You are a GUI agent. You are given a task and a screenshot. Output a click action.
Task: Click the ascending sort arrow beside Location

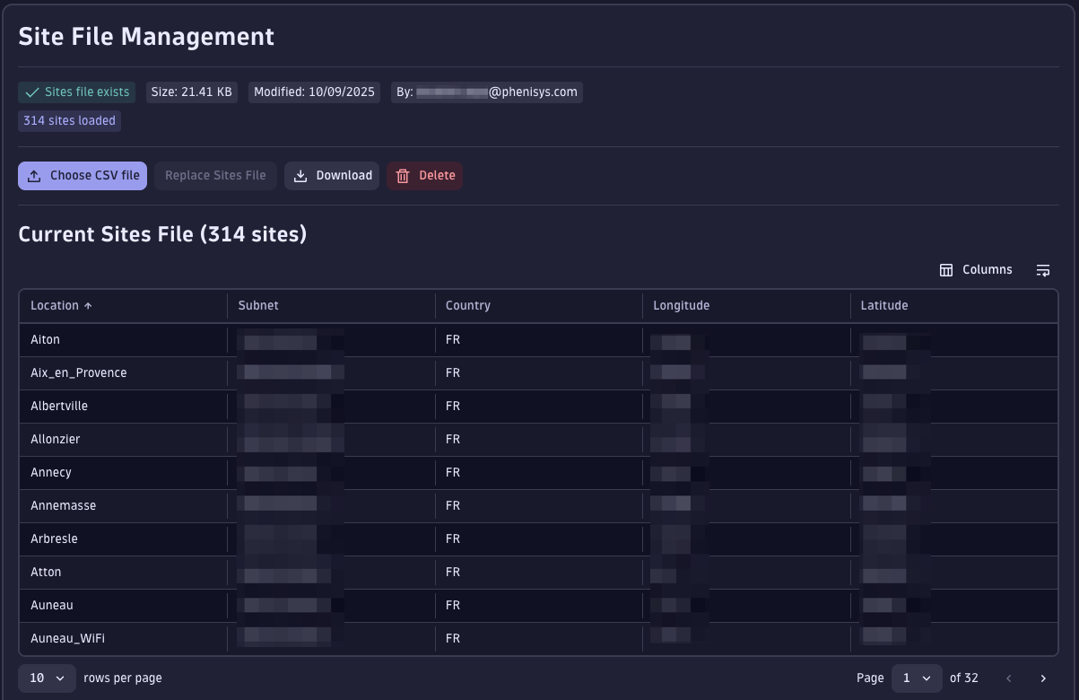click(x=88, y=305)
